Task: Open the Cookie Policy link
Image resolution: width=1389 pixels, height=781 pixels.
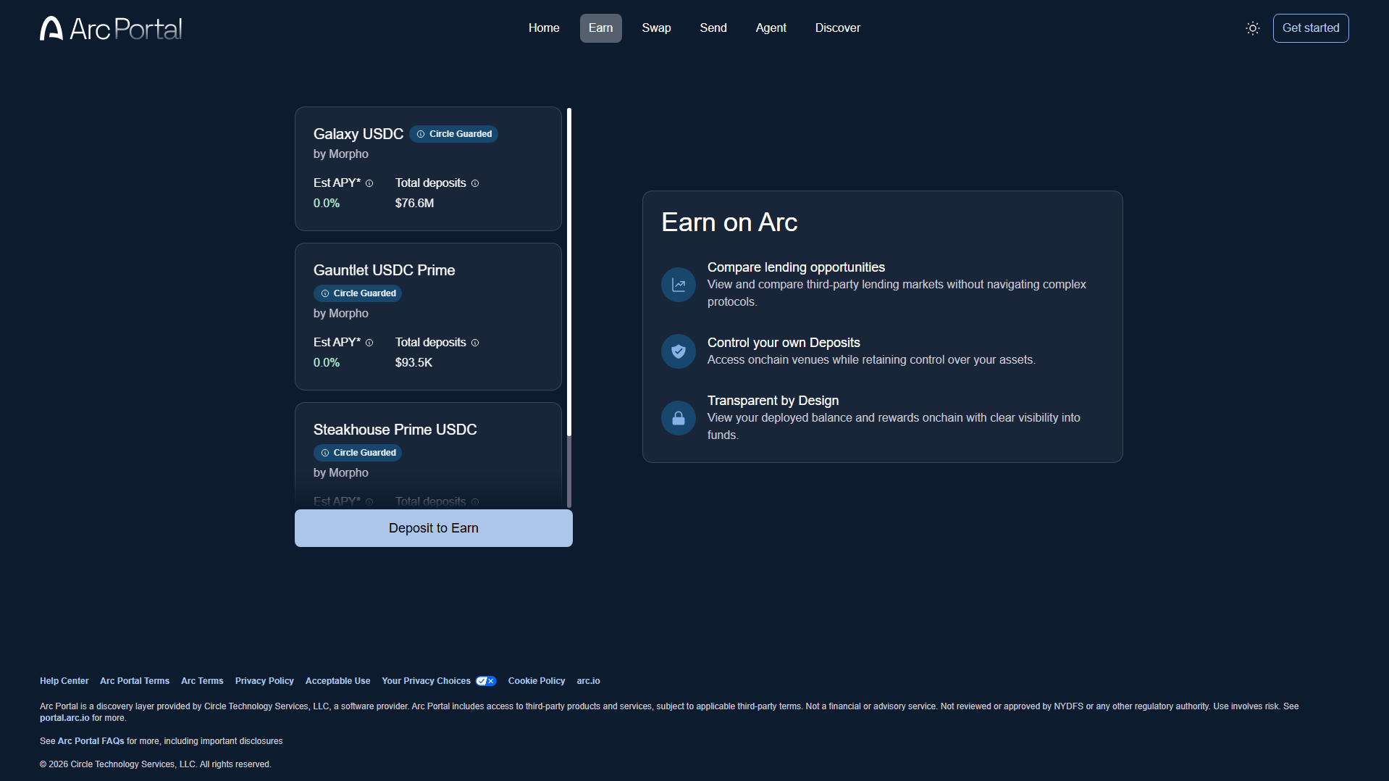Action: pos(537,681)
